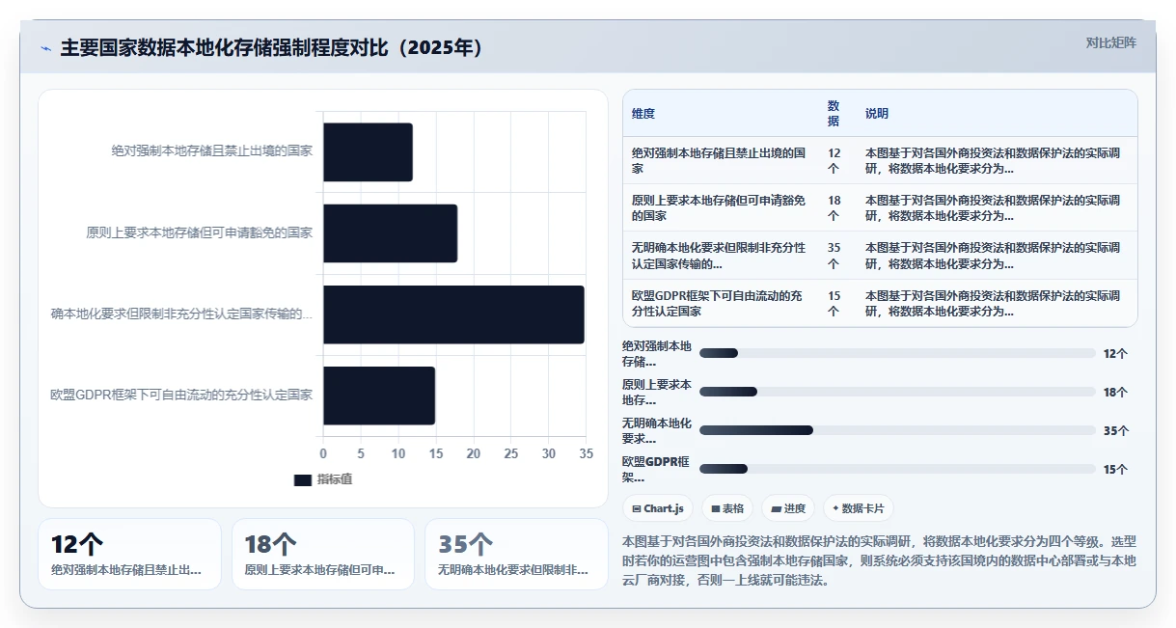Click x-axis tick label 35
The height and width of the screenshot is (628, 1176).
(x=586, y=453)
